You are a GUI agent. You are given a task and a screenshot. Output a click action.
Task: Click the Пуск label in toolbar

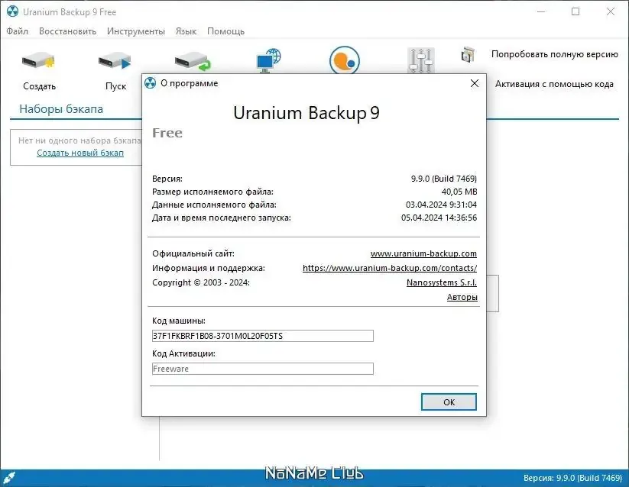click(115, 86)
